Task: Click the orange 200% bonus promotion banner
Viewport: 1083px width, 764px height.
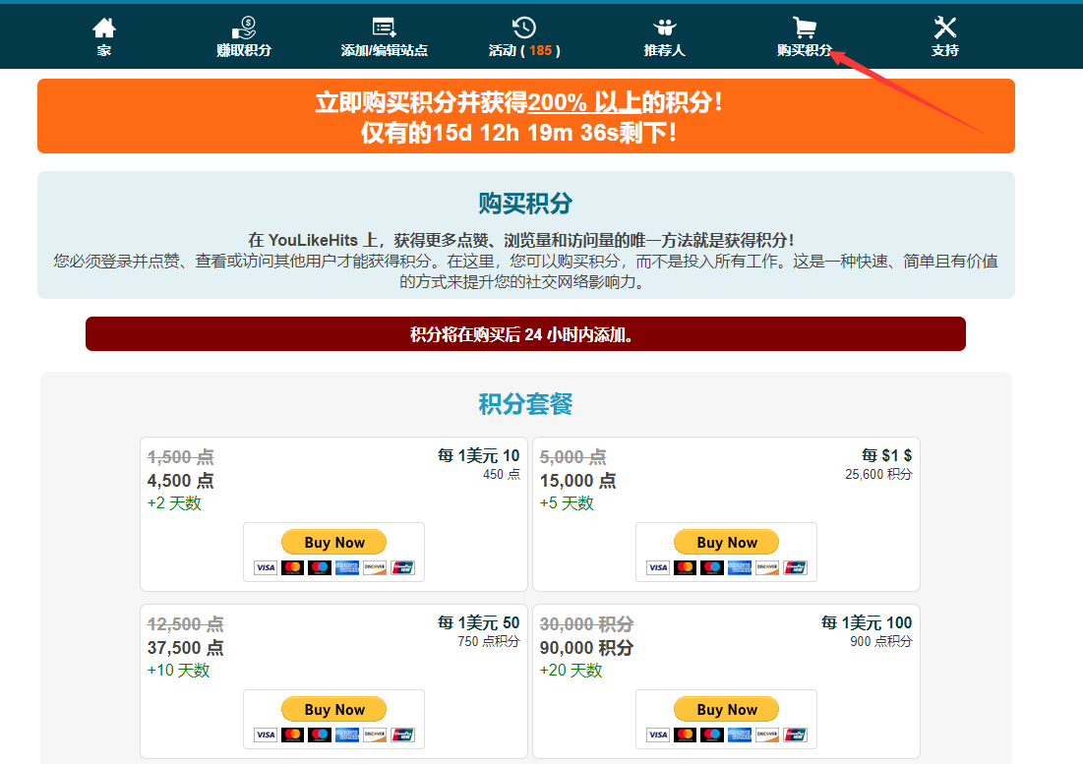Action: point(525,116)
